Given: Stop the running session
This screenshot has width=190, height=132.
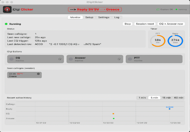Looking at the screenshot, I should point(128,24).
